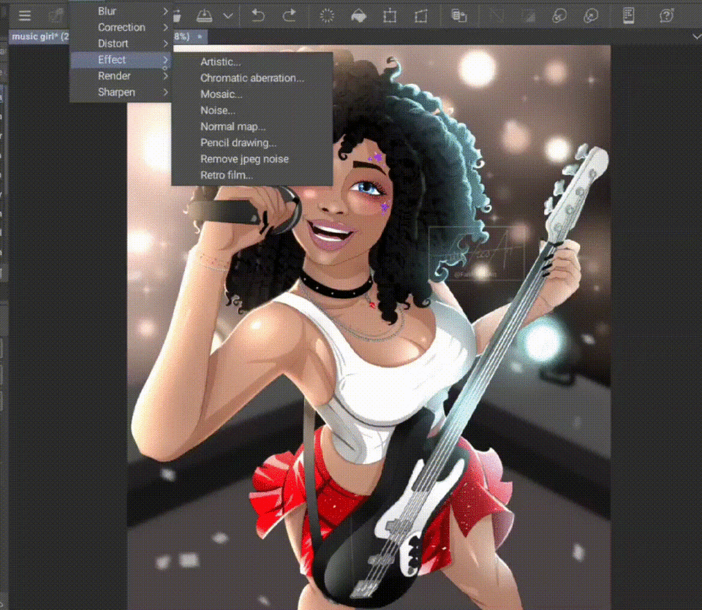This screenshot has width=702, height=610.
Task: Select the highlighted Effect menu item
Action: [x=121, y=59]
